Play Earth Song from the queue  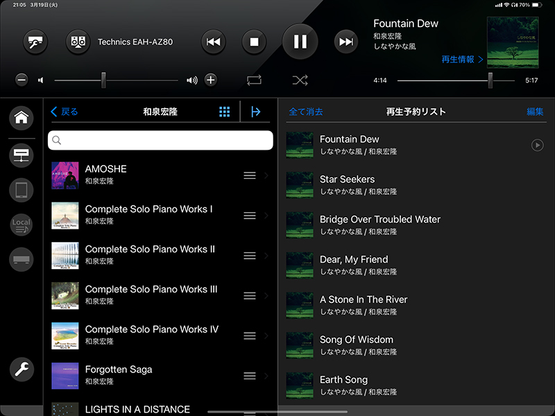tap(416, 385)
